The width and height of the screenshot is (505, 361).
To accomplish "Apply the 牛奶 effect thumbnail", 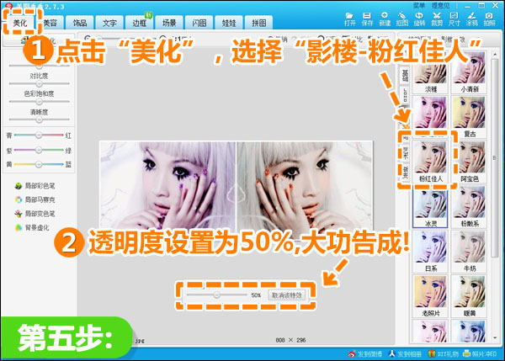I will point(469,252).
